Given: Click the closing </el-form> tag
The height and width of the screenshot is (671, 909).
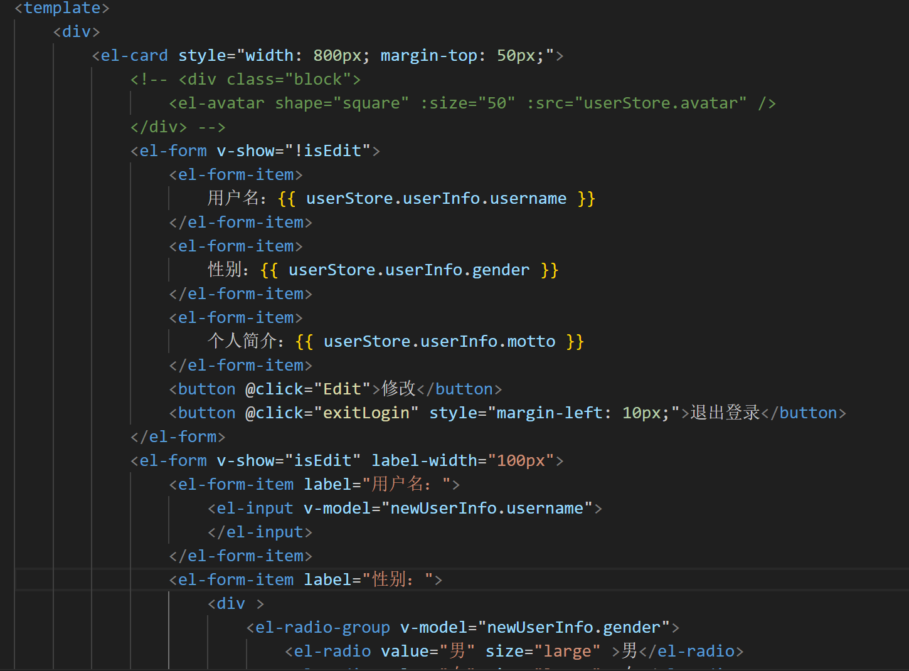Looking at the screenshot, I should click(x=178, y=437).
